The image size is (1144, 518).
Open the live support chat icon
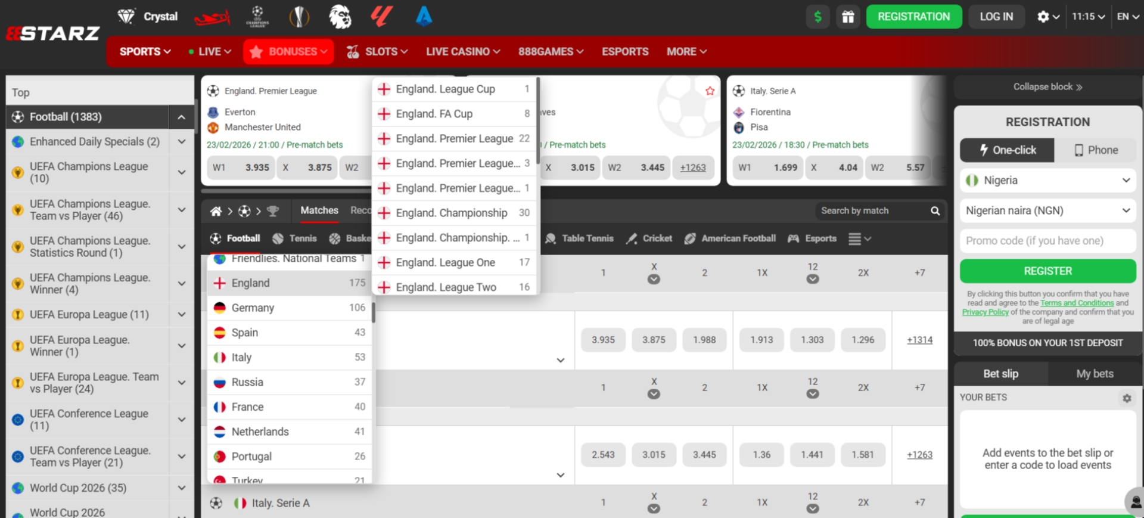pos(1135,501)
